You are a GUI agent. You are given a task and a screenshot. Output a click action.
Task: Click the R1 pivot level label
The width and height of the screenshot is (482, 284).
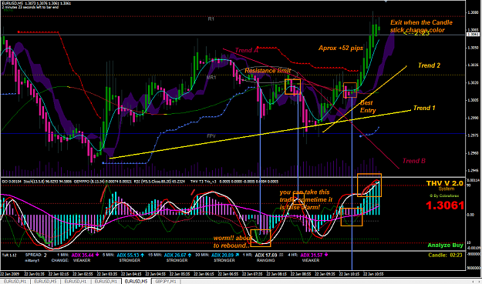coord(211,19)
